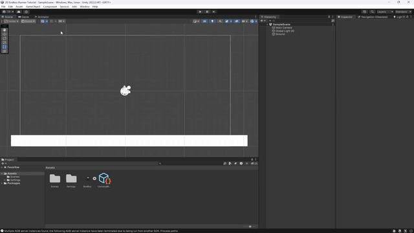
Task: Switch to the Game tab
Action: (23, 17)
